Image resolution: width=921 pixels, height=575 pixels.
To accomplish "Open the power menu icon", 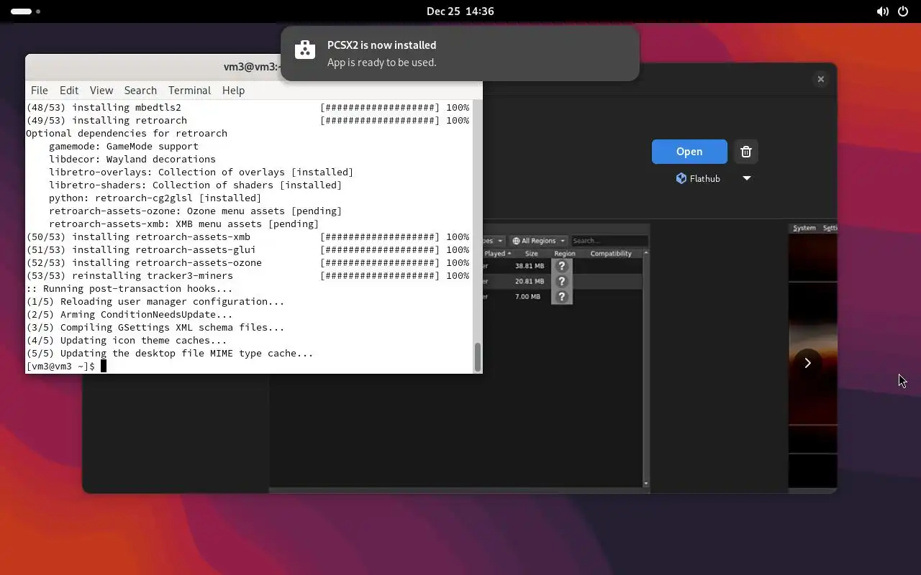I will tap(903, 11).
